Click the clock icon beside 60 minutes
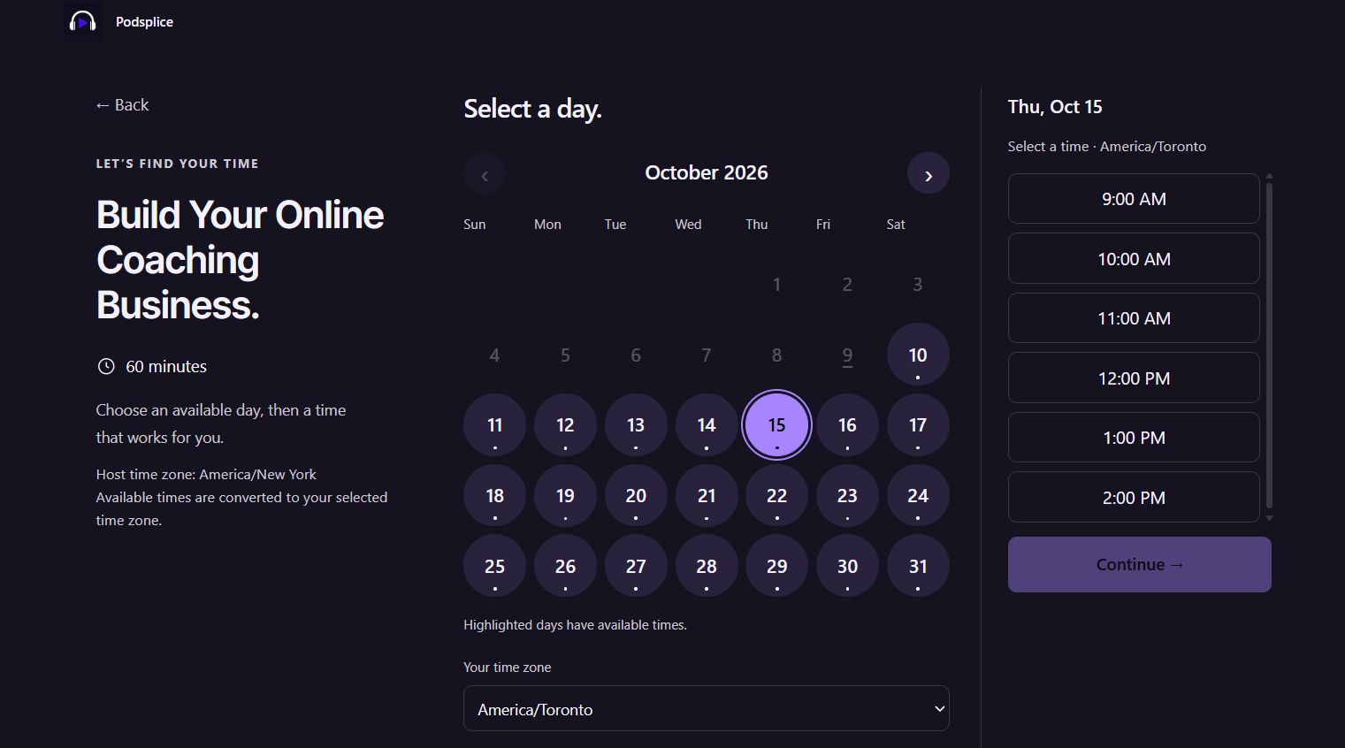Image resolution: width=1345 pixels, height=748 pixels. click(x=106, y=366)
